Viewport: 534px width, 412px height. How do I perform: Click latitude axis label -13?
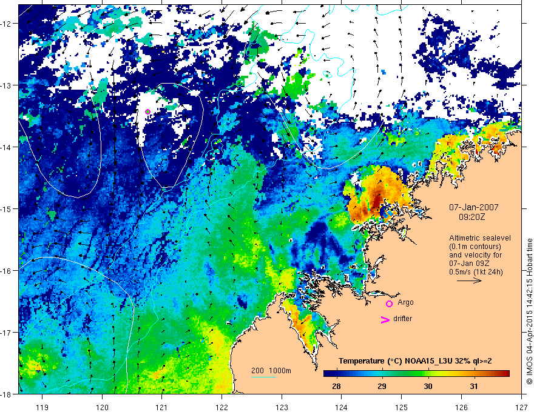(7, 85)
